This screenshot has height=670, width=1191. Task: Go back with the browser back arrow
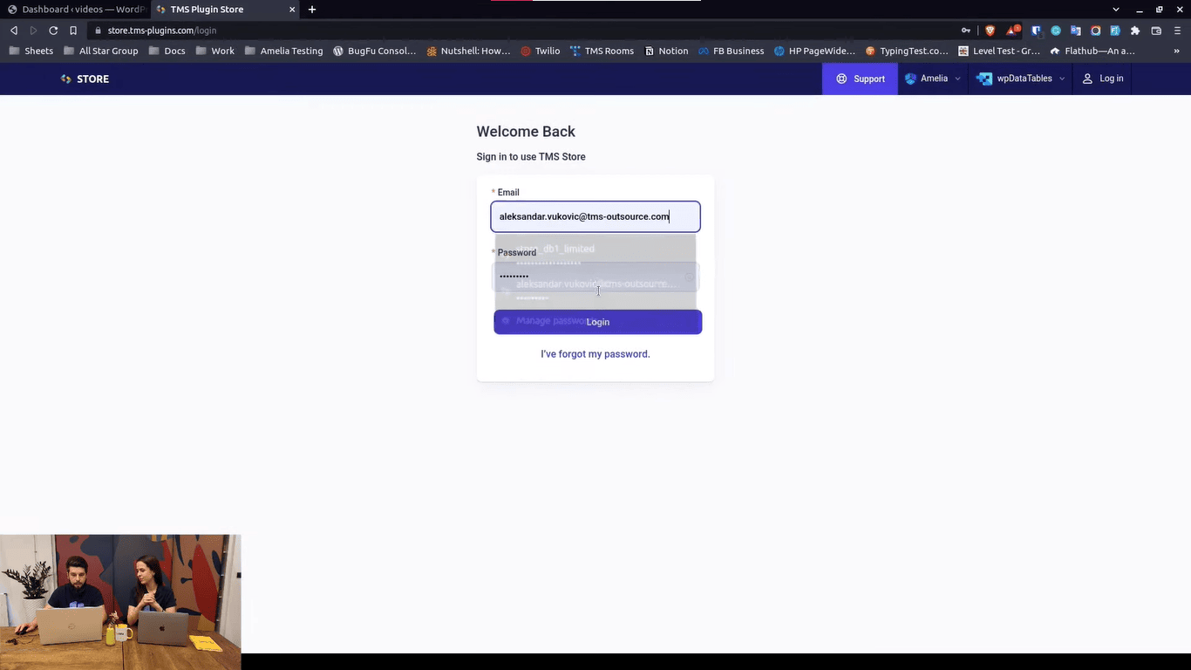point(14,31)
